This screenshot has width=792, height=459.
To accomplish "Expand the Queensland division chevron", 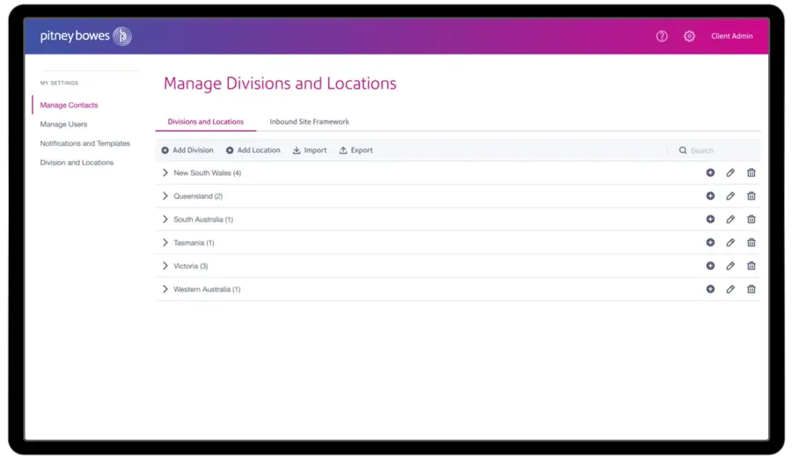I will pyautogui.click(x=165, y=196).
